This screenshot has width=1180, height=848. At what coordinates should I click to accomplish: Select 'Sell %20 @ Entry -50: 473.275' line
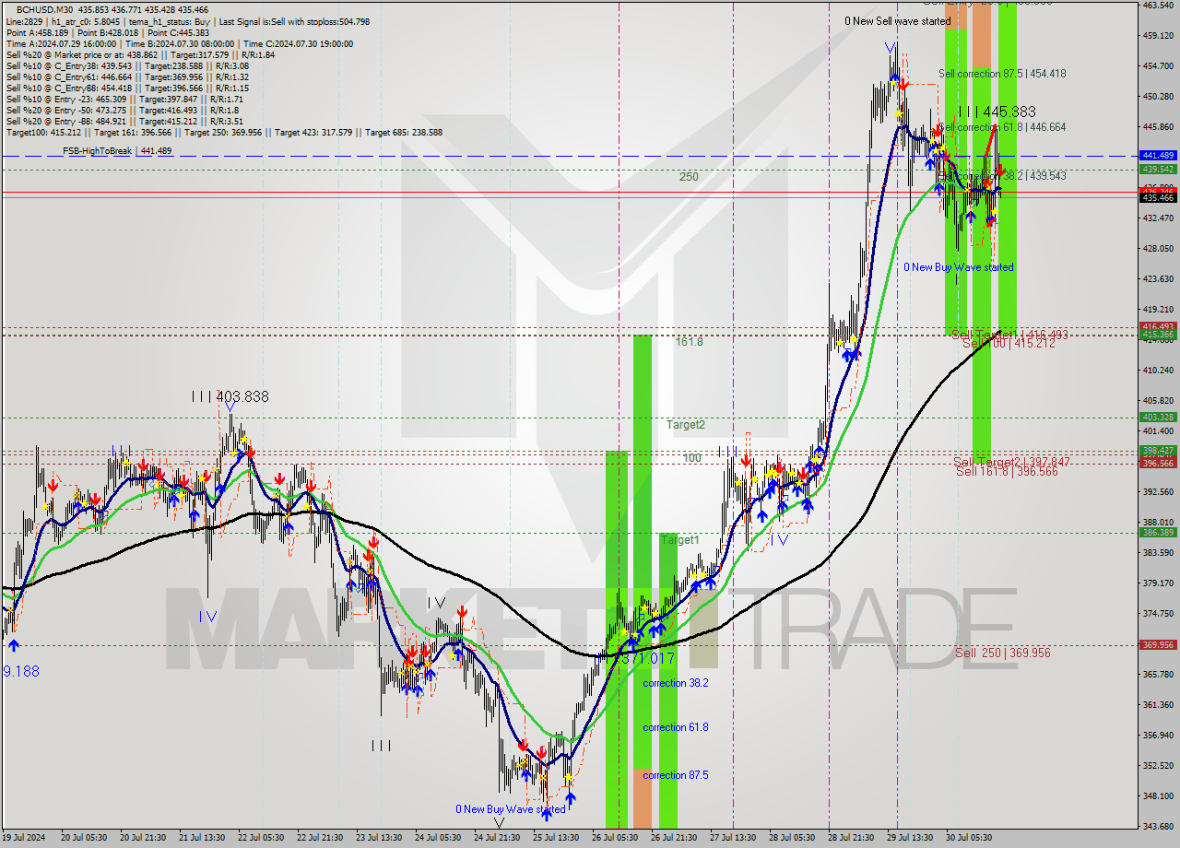[123, 111]
